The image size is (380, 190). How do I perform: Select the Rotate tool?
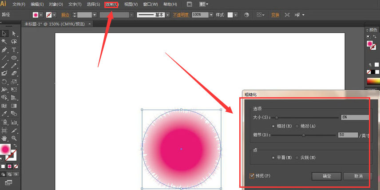4,81
